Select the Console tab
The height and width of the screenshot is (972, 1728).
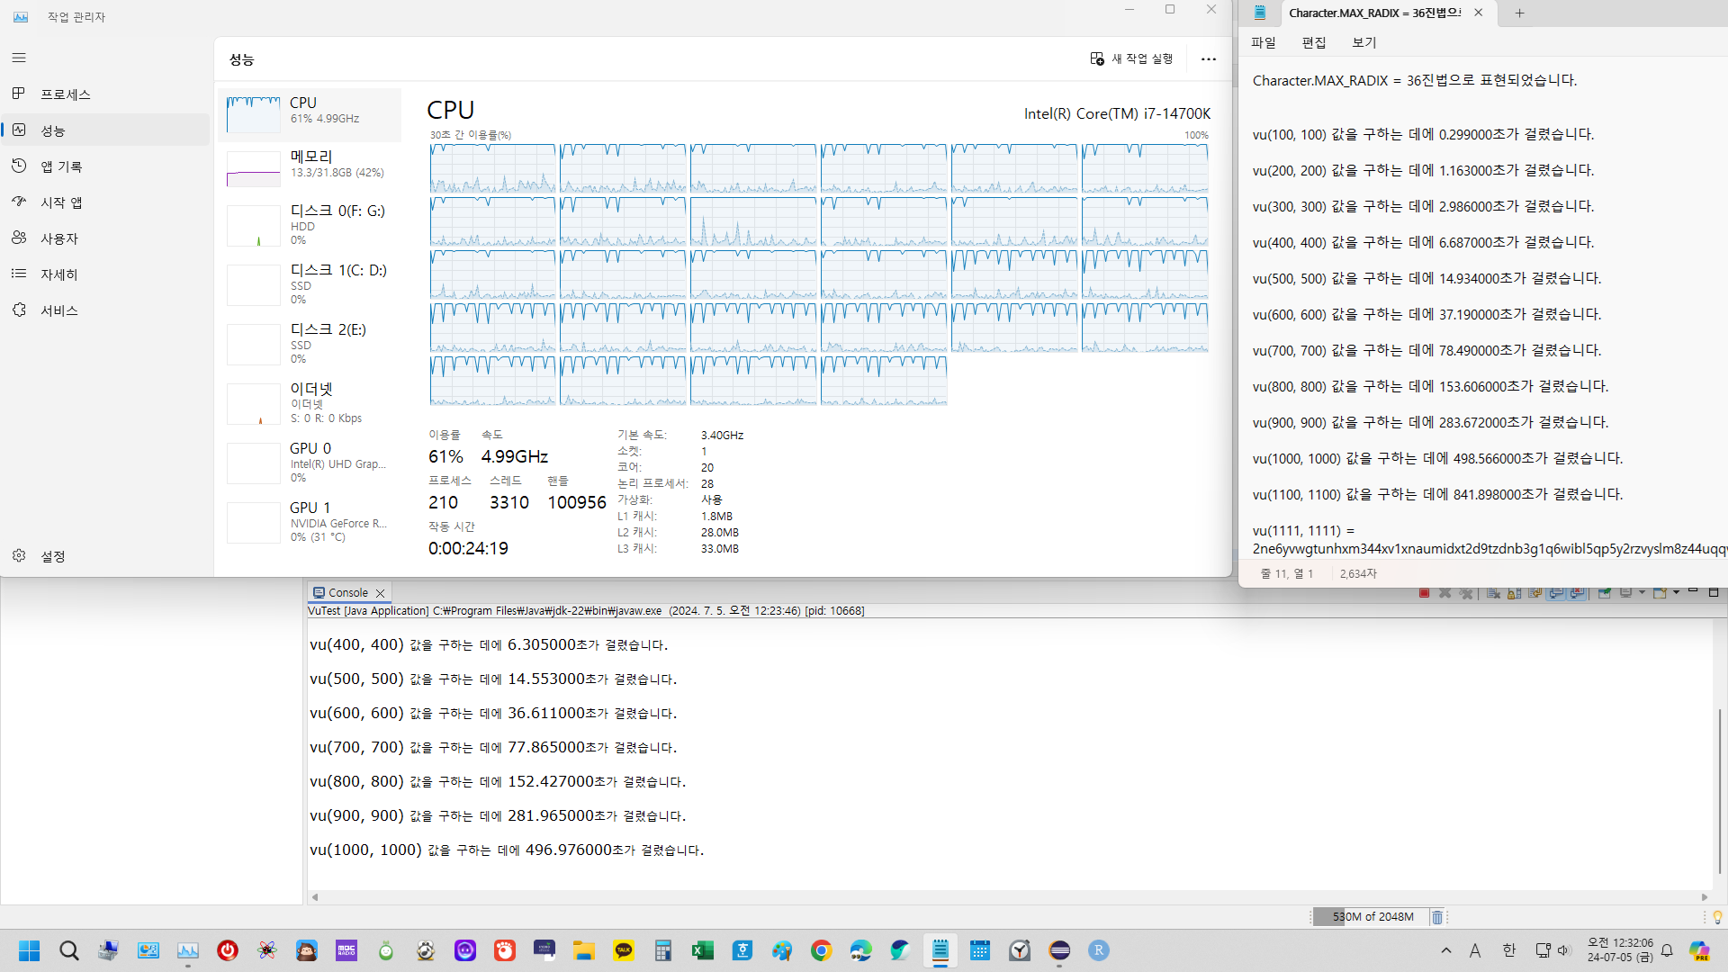pos(347,592)
